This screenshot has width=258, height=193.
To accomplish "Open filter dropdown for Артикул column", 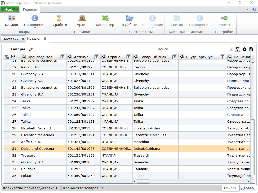I will (x=97, y=57).
